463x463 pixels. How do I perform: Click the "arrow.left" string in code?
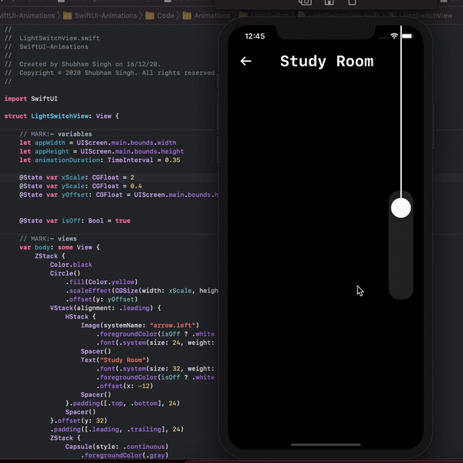pos(172,326)
